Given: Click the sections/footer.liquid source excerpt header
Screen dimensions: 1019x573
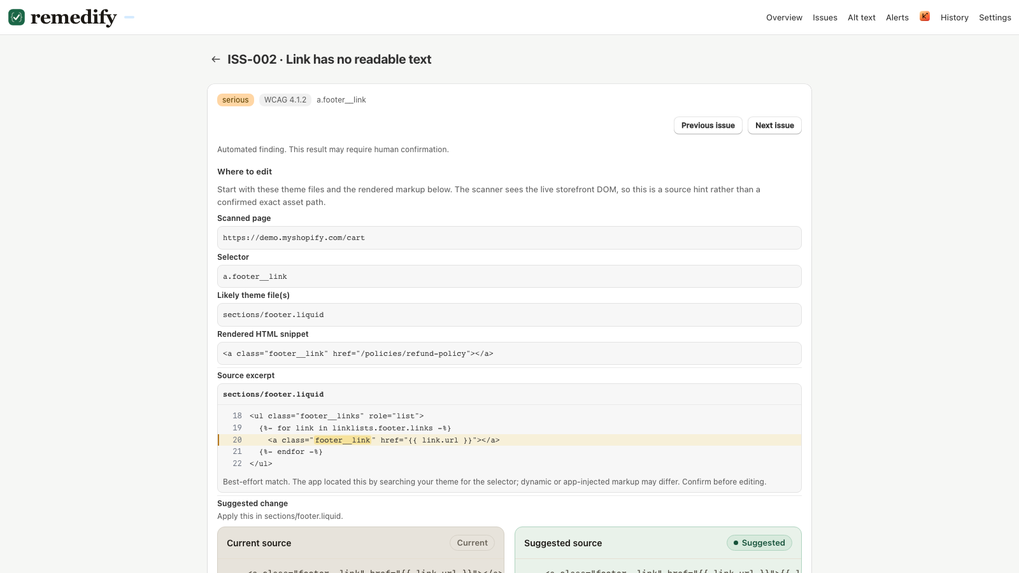Looking at the screenshot, I should coord(509,394).
